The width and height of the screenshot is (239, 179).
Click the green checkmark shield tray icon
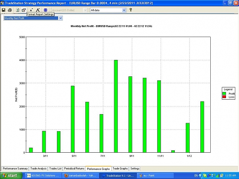pyautogui.click(x=205, y=176)
